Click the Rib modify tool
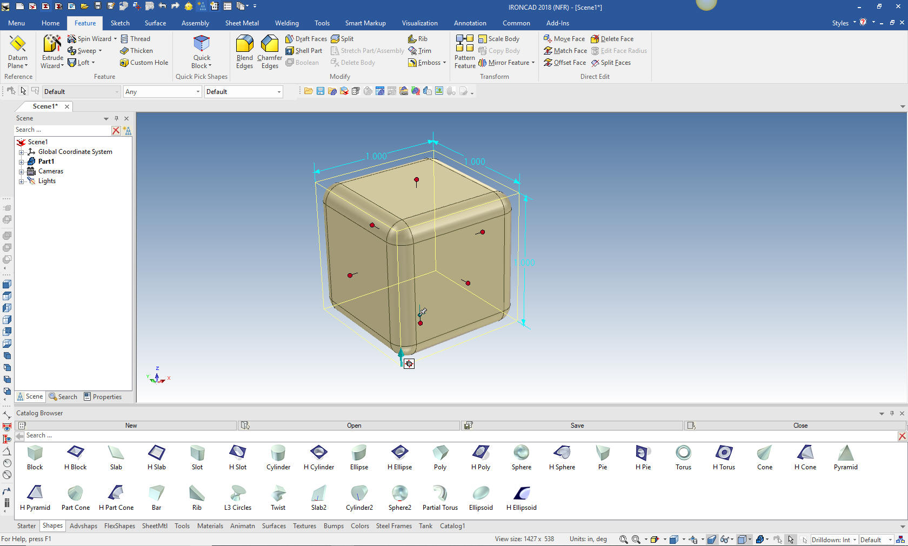The width and height of the screenshot is (908, 546). pos(418,39)
